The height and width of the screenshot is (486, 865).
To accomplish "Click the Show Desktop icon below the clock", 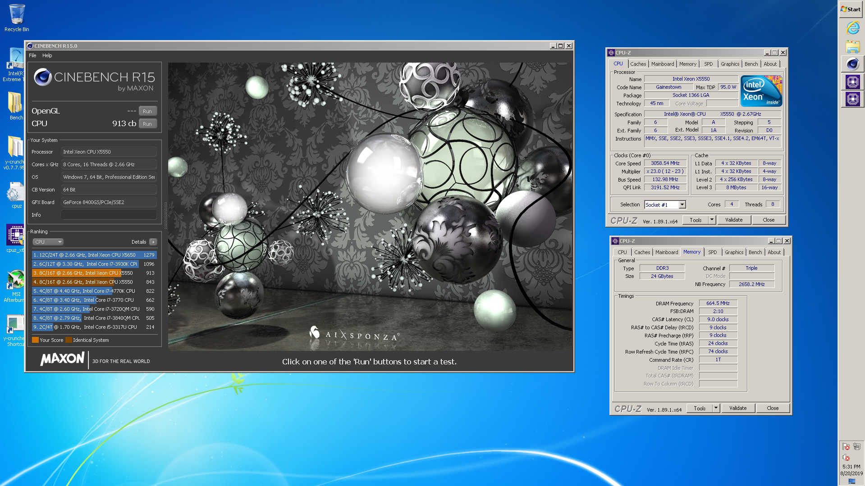I will coord(851,481).
